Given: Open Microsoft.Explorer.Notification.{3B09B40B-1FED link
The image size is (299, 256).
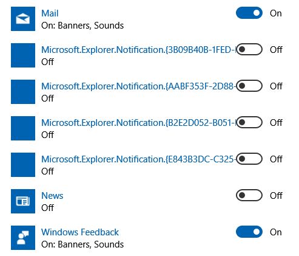Looking at the screenshot, I should [138, 50].
